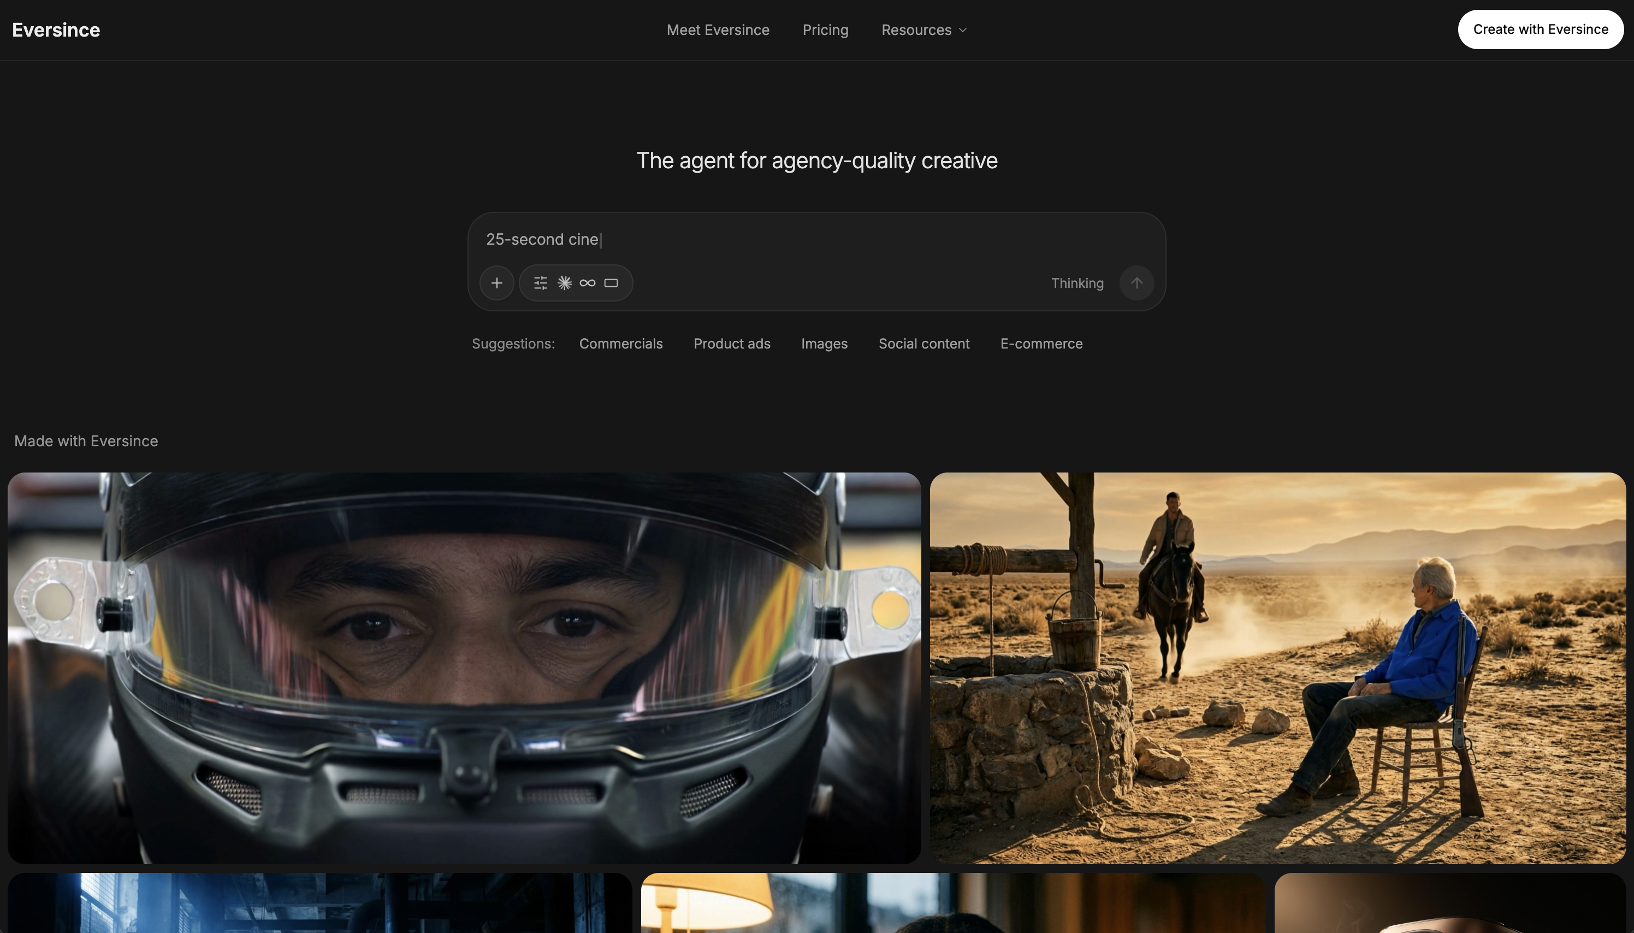Choose the Images suggestion
The image size is (1634, 933).
(x=824, y=344)
